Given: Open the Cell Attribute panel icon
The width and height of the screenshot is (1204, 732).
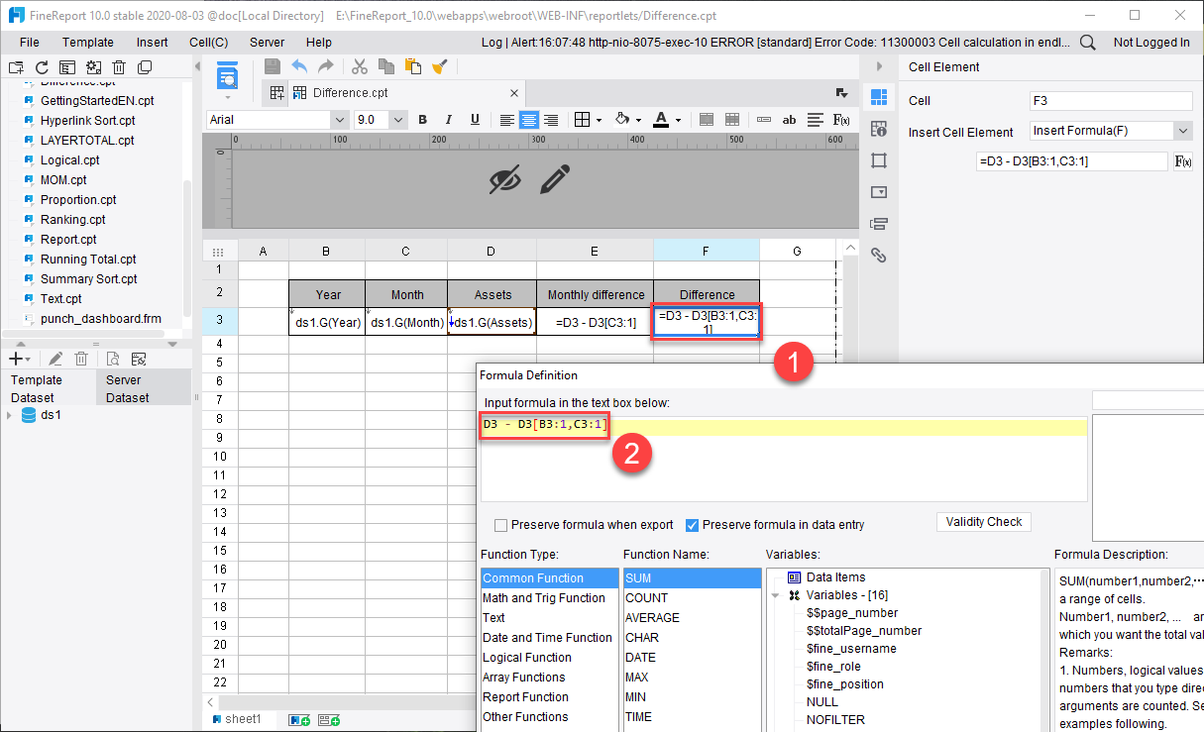Looking at the screenshot, I should pos(879,129).
